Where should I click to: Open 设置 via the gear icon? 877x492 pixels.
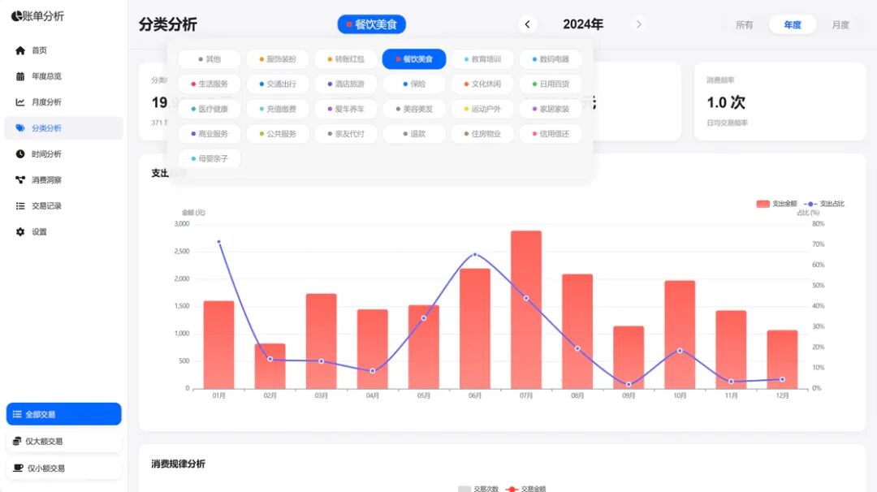pyautogui.click(x=20, y=231)
